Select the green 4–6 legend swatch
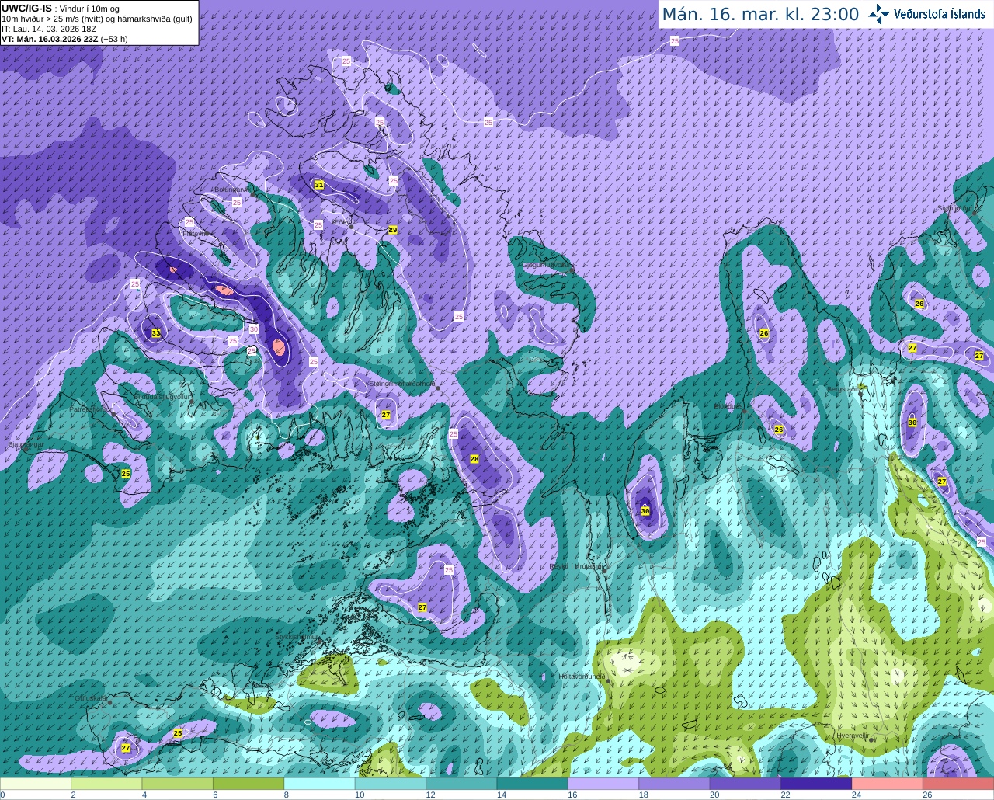994x800 pixels. coord(178,784)
